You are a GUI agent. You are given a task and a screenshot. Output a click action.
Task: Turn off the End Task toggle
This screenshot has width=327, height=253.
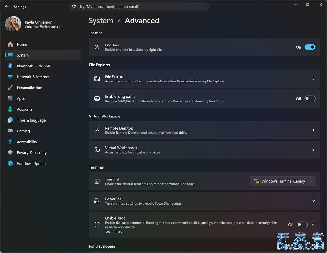310,47
